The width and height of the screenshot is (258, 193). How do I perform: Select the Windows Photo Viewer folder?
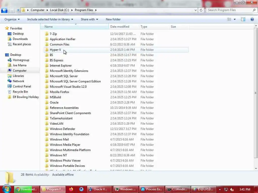[x=116, y=161]
